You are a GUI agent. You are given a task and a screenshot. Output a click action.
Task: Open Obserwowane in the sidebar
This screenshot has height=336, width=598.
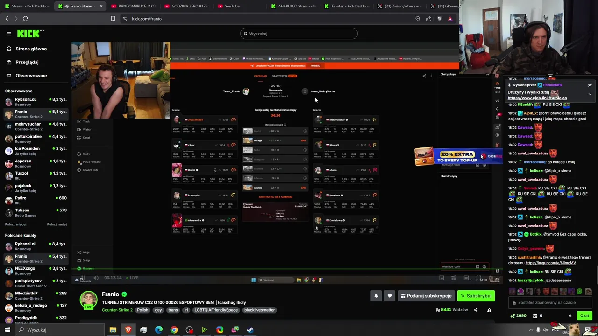point(31,76)
